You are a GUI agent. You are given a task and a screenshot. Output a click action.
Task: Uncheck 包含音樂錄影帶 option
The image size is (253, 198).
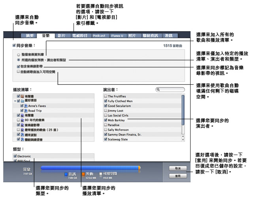[x=19, y=66]
